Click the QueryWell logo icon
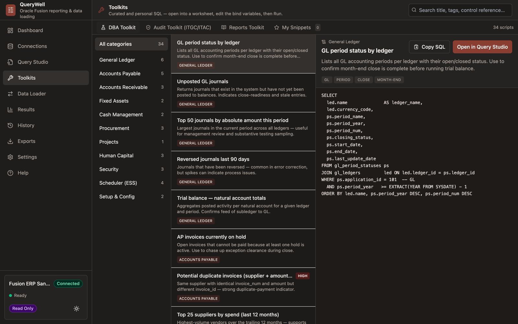Viewport: 518px width, 324px height. pos(10,10)
